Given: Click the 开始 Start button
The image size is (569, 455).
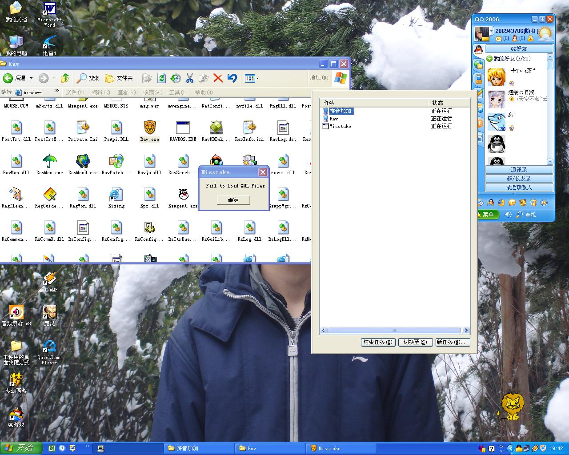Looking at the screenshot, I should [x=21, y=448].
